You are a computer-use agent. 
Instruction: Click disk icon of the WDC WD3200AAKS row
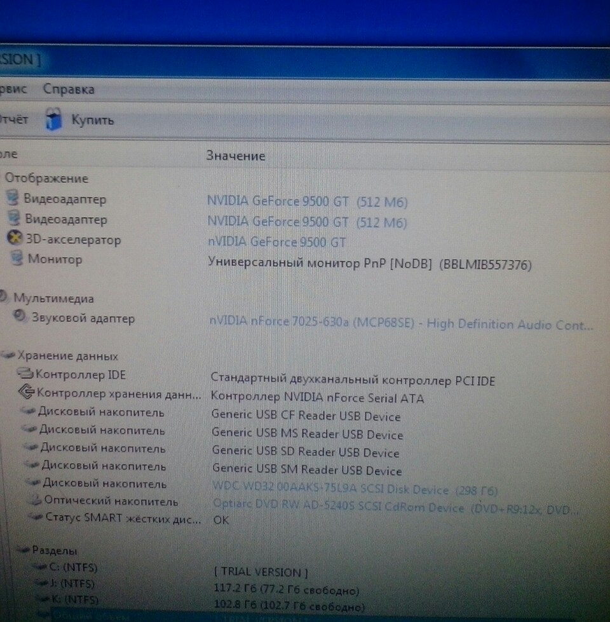point(33,482)
